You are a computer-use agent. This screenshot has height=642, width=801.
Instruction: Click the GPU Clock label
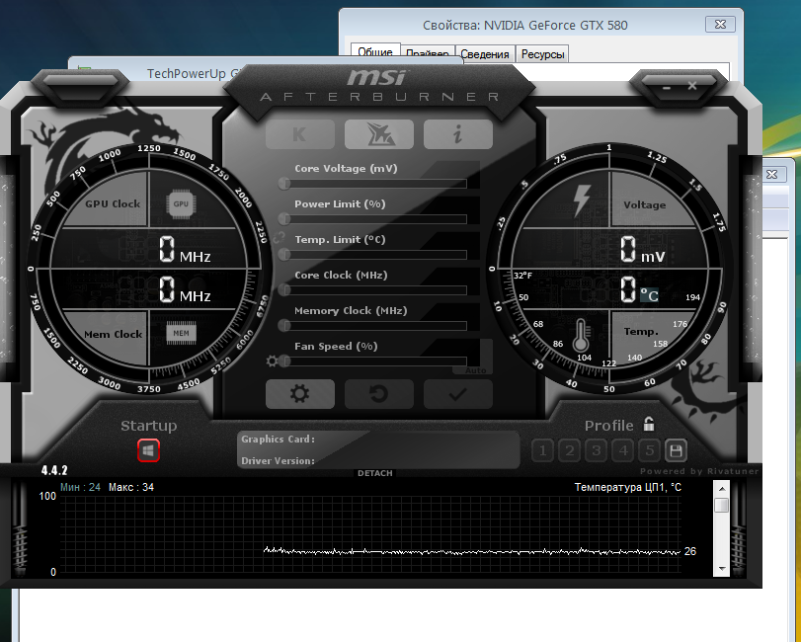(113, 203)
